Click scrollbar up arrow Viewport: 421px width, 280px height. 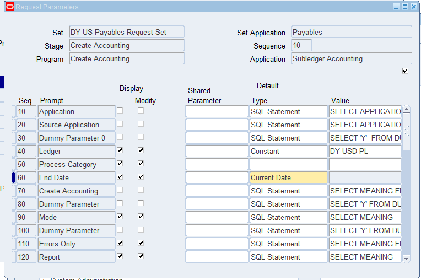click(407, 110)
